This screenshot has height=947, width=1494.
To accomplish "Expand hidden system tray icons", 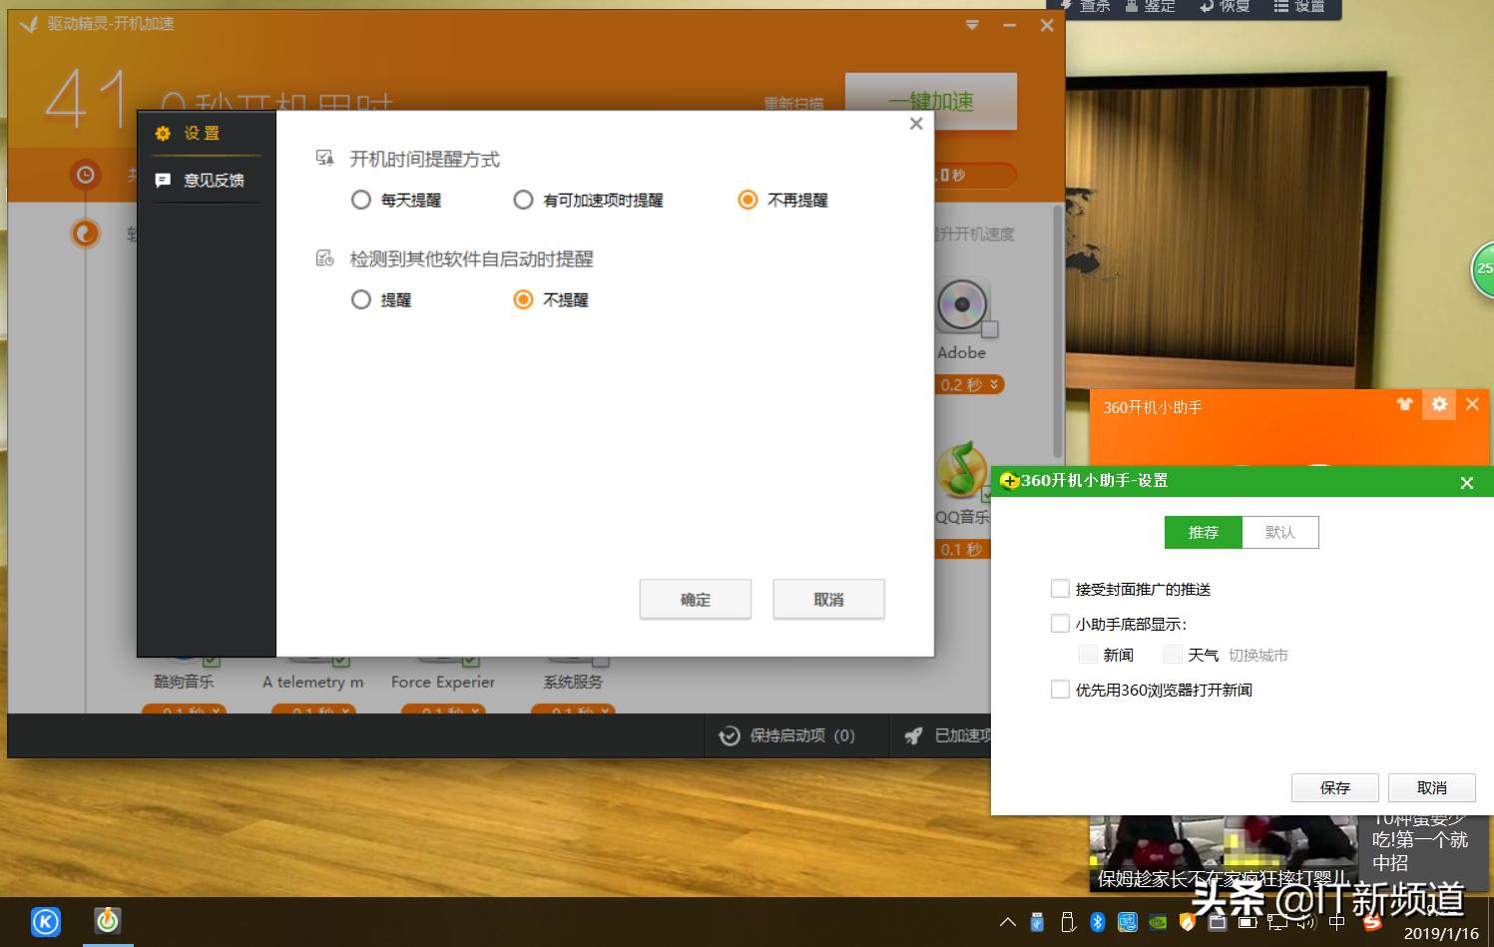I will tap(1008, 922).
